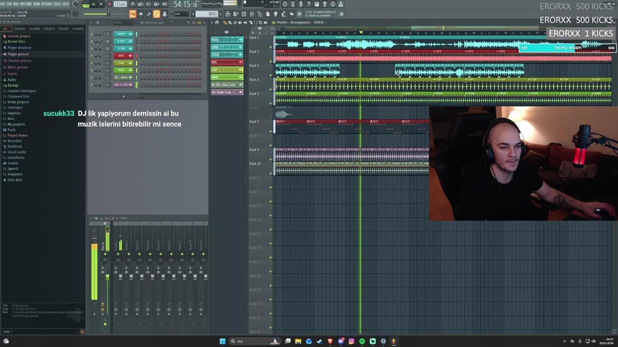The width and height of the screenshot is (618, 347).
Task: Click the browser search icon at bottom
Action: click(x=82, y=332)
